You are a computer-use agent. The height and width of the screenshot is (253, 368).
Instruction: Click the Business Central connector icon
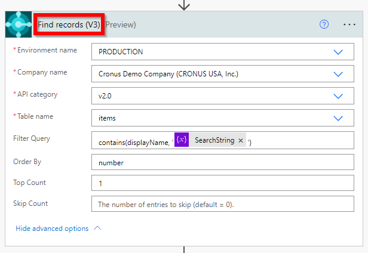19,24
